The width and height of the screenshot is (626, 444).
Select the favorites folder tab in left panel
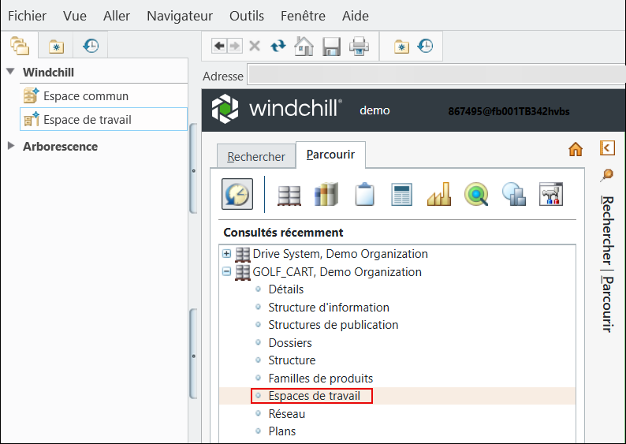pos(56,47)
